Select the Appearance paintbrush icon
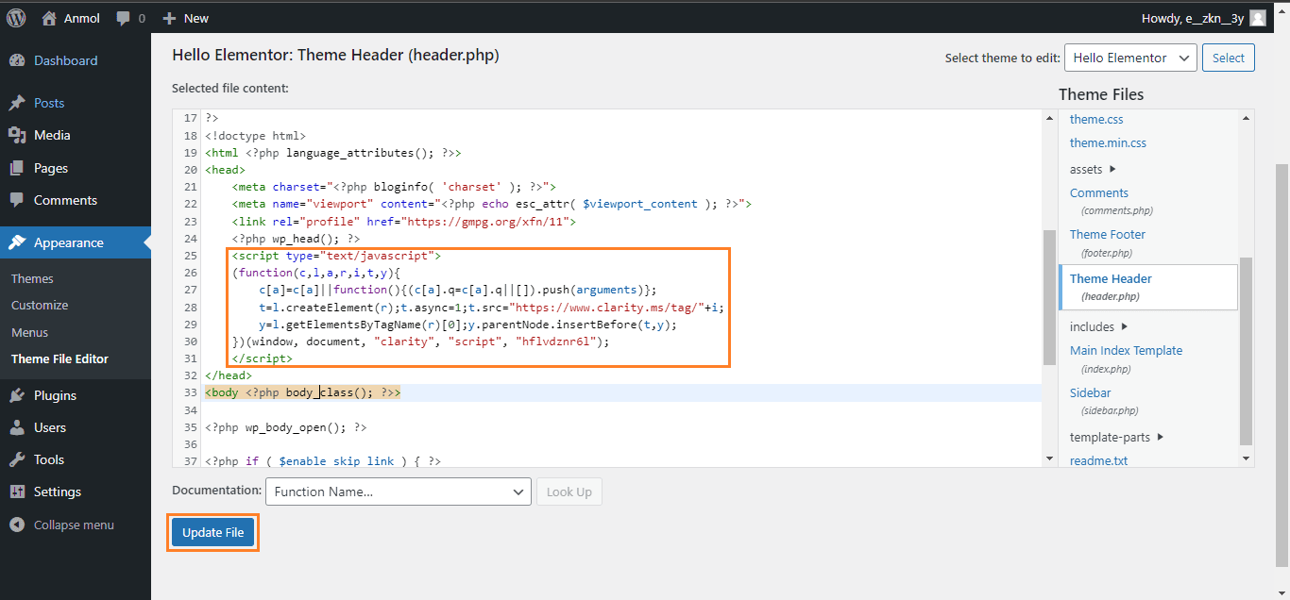The width and height of the screenshot is (1290, 600). point(19,242)
